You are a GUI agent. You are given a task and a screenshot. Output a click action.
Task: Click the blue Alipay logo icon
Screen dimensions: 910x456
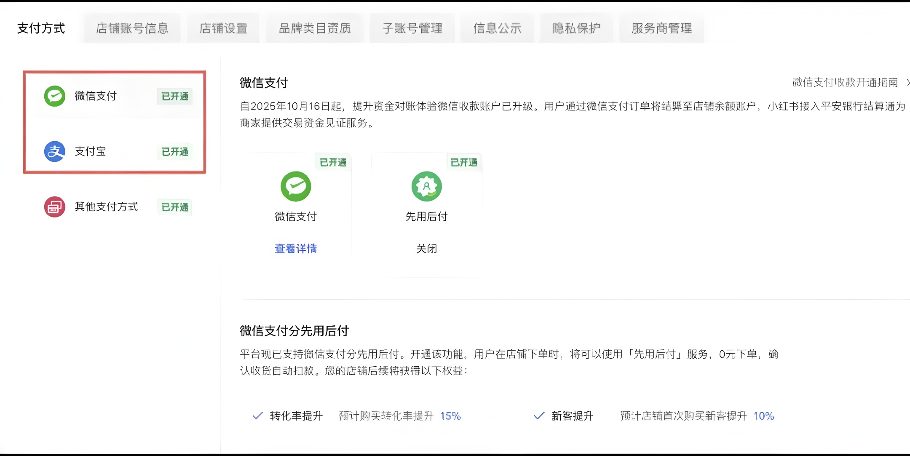click(55, 151)
